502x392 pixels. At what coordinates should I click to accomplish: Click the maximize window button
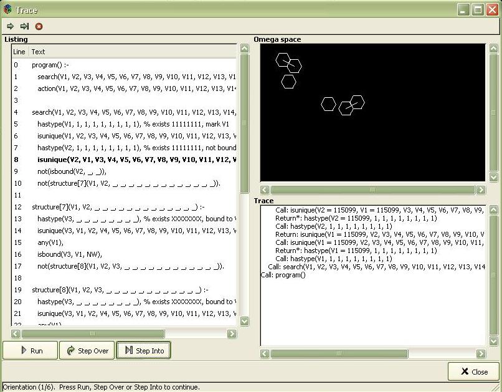(478, 9)
